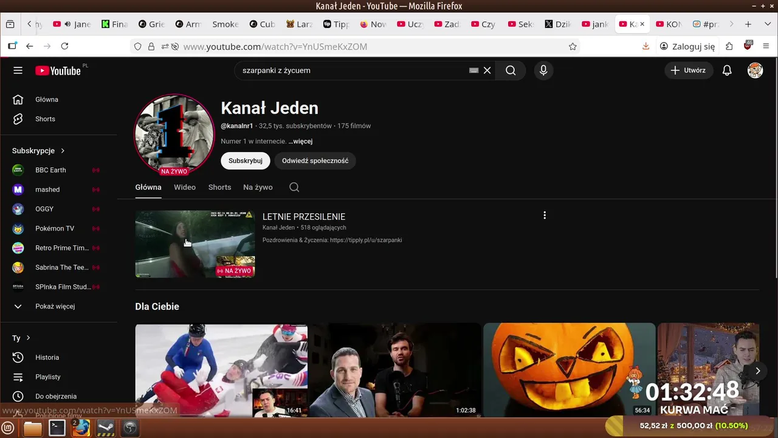
Task: Open Shorts in the sidebar
Action: click(45, 119)
